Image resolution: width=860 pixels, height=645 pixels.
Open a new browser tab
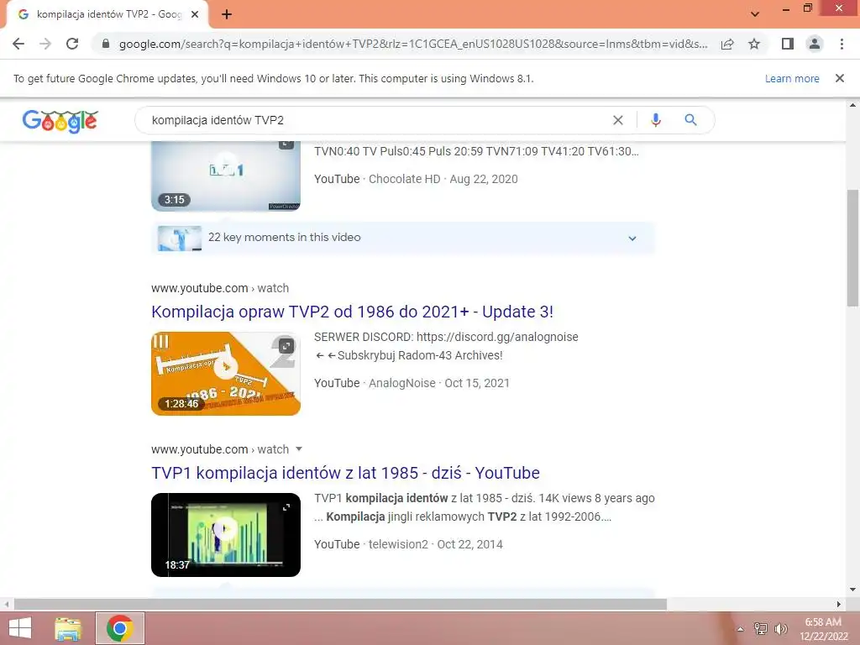tap(227, 15)
